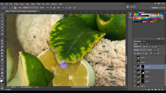Hide Layer 4 using its eye icon

click(x=134, y=67)
